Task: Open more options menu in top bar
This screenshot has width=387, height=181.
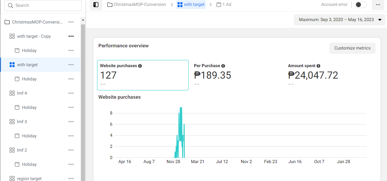Action: (378, 5)
